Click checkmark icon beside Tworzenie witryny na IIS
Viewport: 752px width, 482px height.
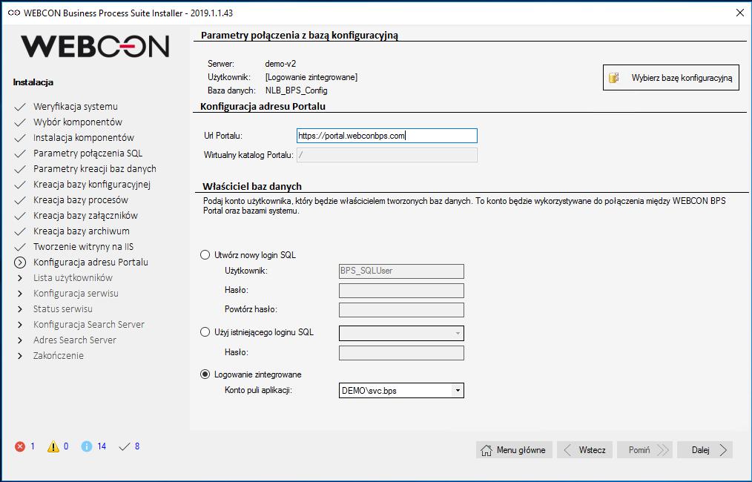(20, 247)
